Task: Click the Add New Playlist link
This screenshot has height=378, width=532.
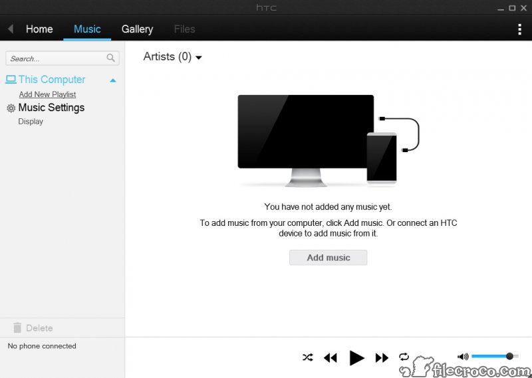Action: [47, 94]
